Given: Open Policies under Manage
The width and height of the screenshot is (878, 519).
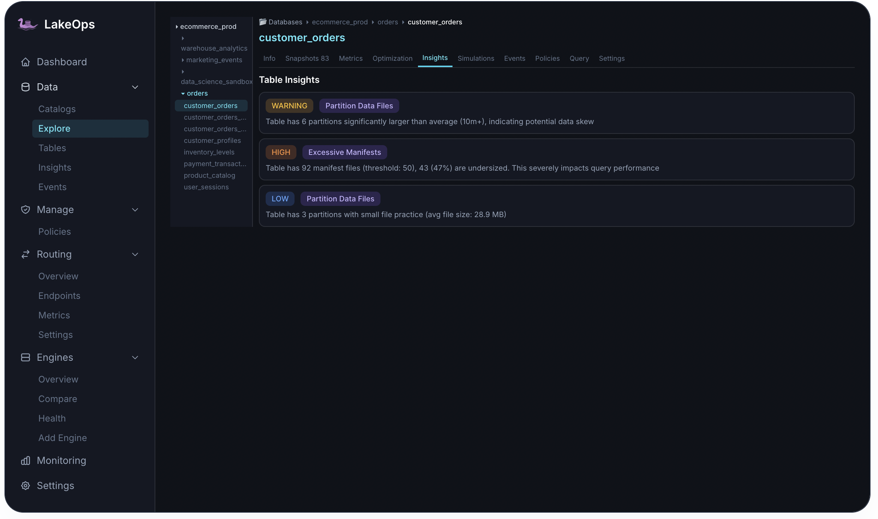Looking at the screenshot, I should coord(54,232).
